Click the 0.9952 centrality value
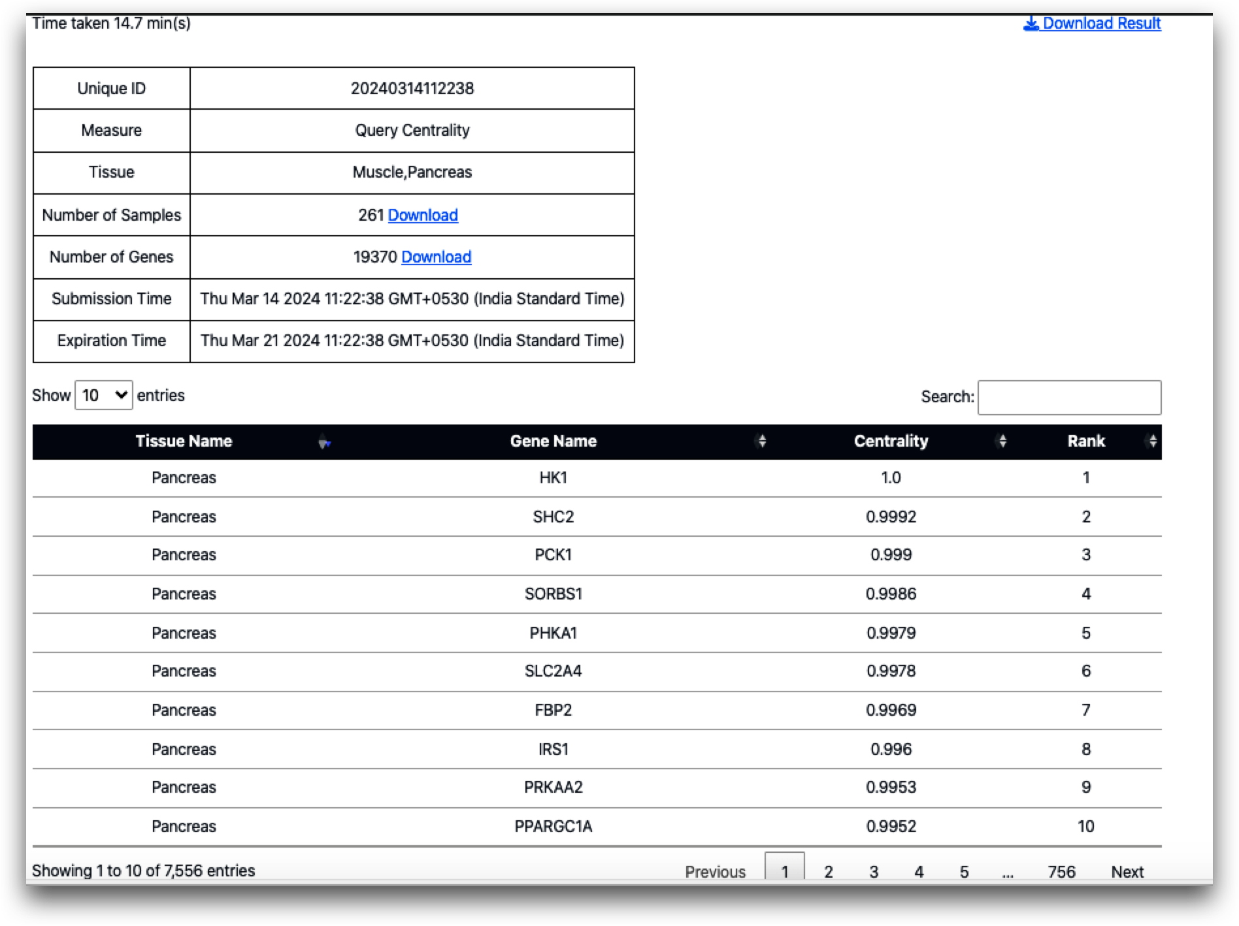Image resolution: width=1239 pixels, height=926 pixels. 891,826
